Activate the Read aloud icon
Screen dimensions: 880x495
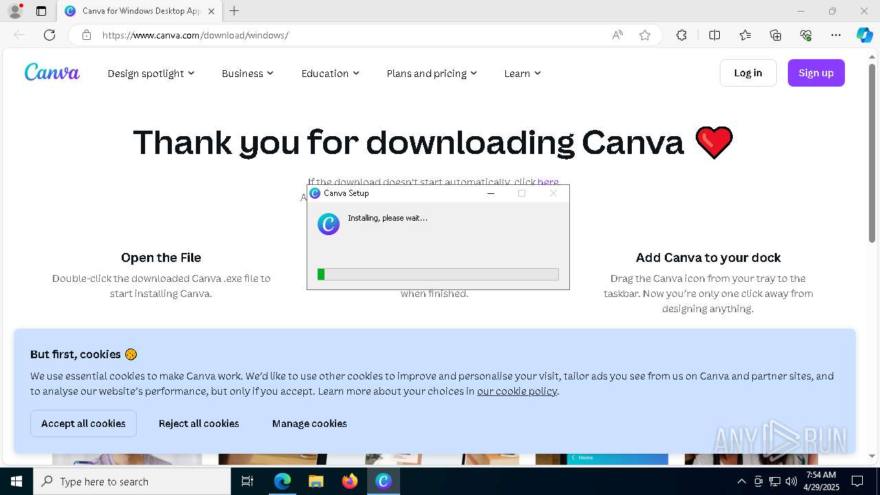(617, 35)
